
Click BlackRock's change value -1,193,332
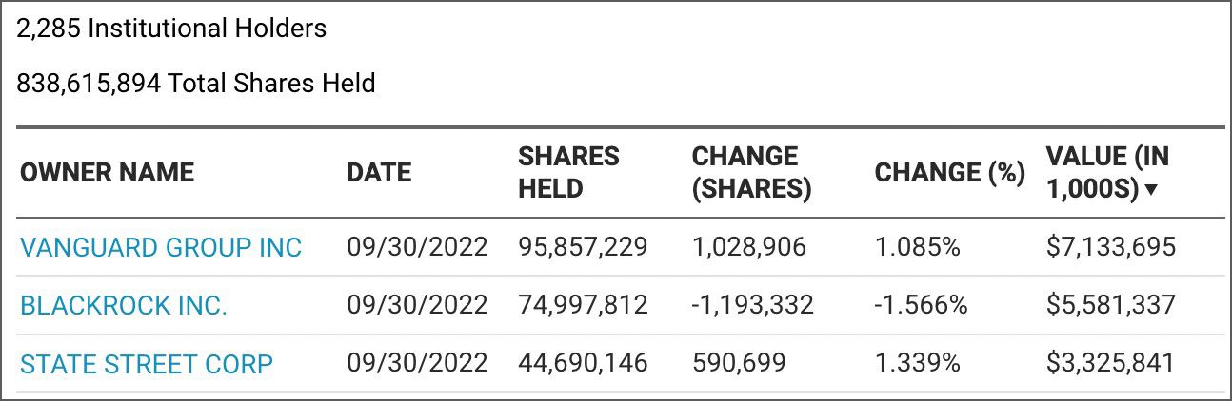pos(752,306)
